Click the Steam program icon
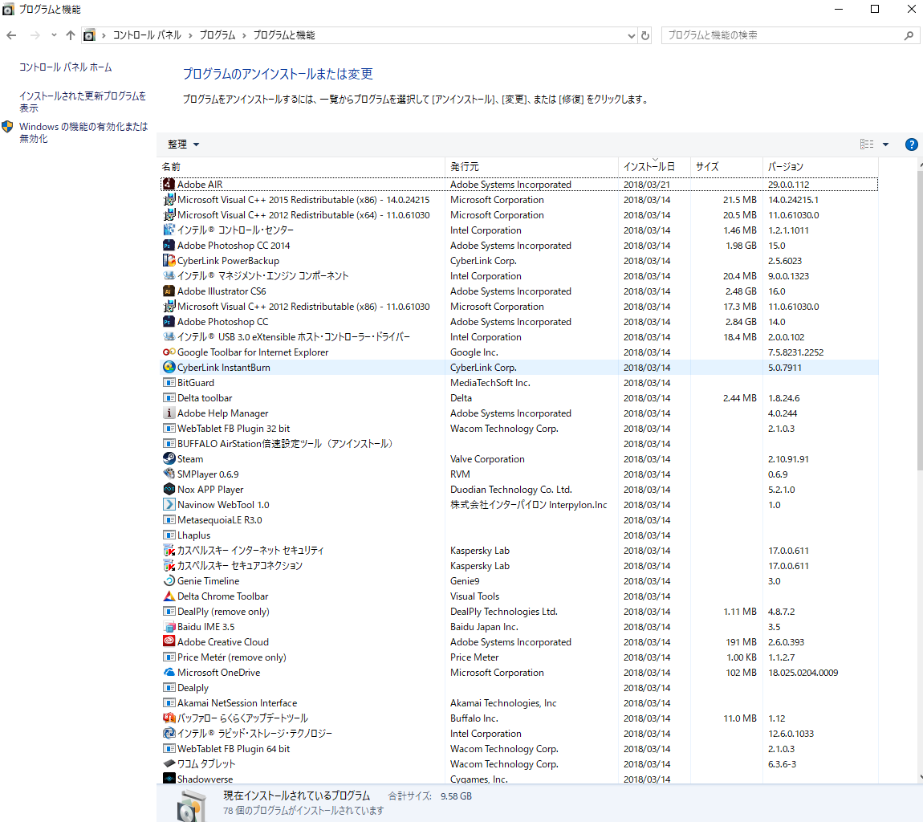Image resolution: width=923 pixels, height=822 pixels. point(169,459)
